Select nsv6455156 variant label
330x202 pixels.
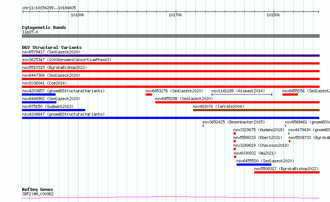click(x=306, y=91)
